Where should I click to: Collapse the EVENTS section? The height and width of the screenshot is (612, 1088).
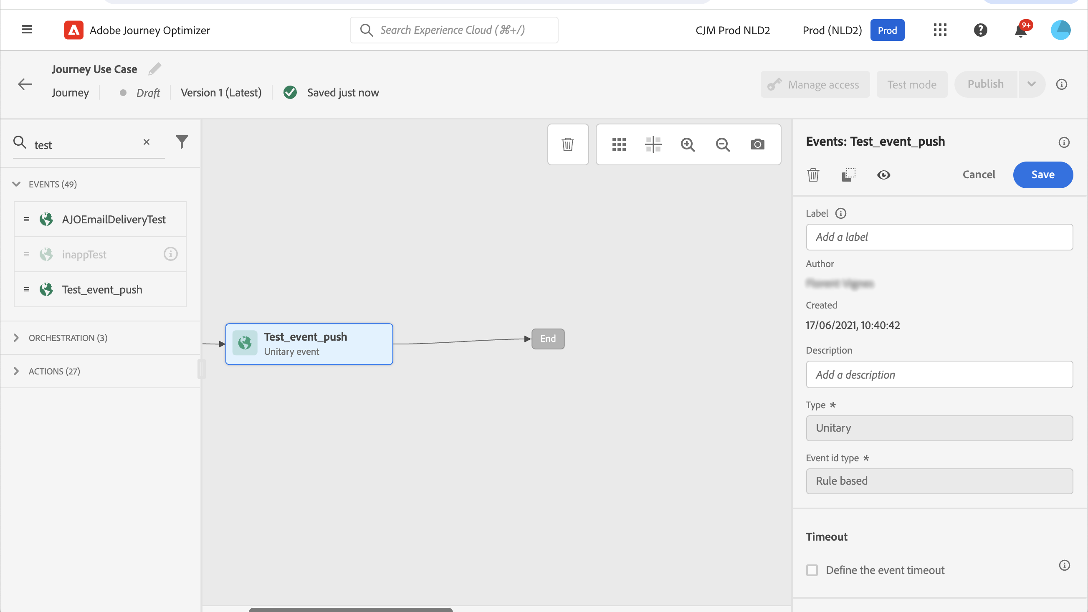tap(16, 184)
